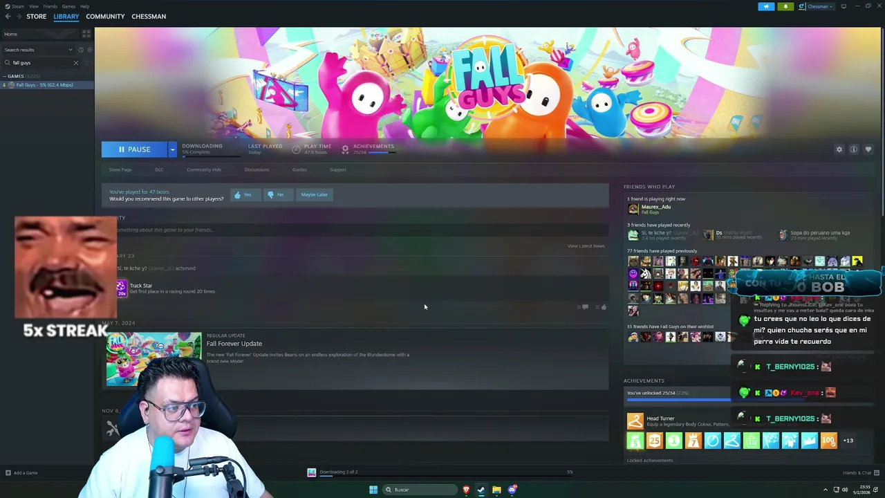Click thumbs-up on Track Star activity
This screenshot has height=498, width=885.
tap(604, 307)
